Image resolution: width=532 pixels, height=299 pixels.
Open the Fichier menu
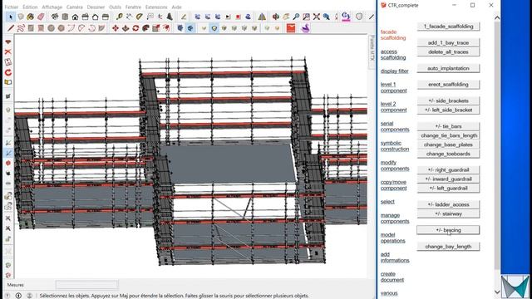coord(12,7)
